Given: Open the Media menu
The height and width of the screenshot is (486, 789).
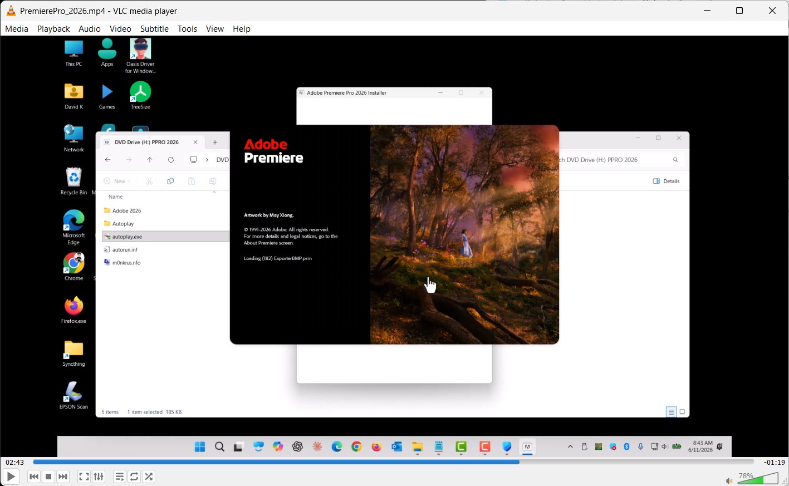Looking at the screenshot, I should point(17,29).
